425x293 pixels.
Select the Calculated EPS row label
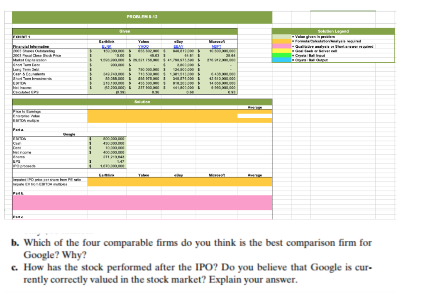[26, 93]
